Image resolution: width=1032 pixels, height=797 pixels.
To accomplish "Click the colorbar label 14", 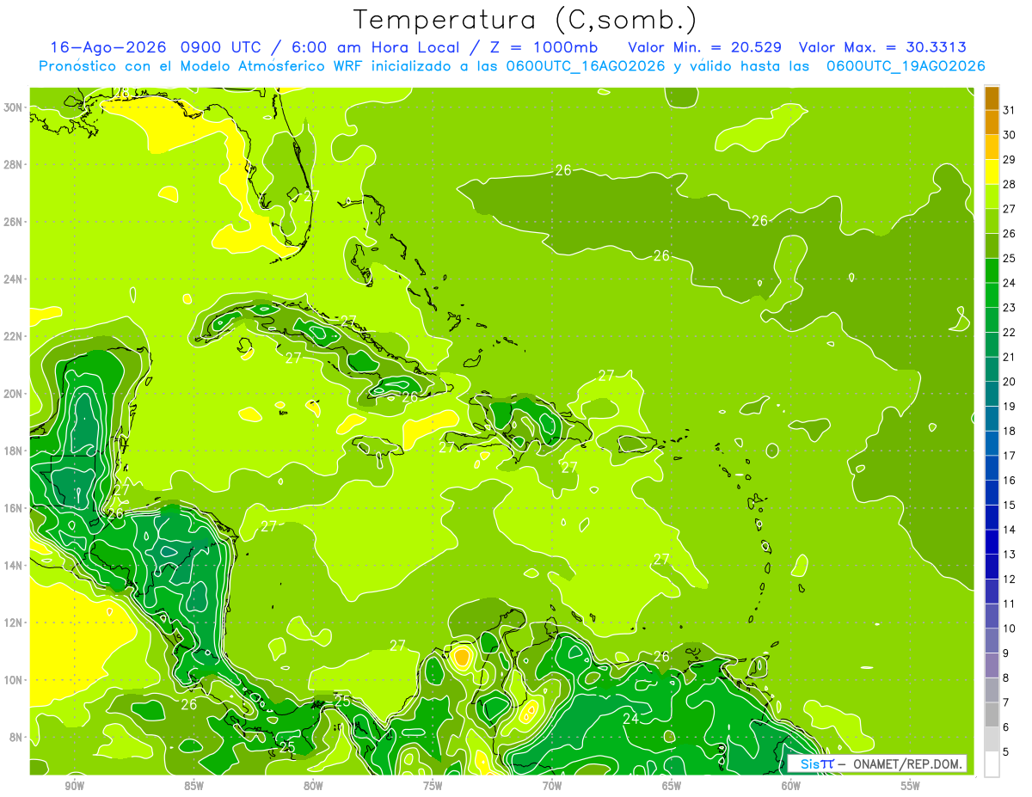I will [x=1009, y=530].
